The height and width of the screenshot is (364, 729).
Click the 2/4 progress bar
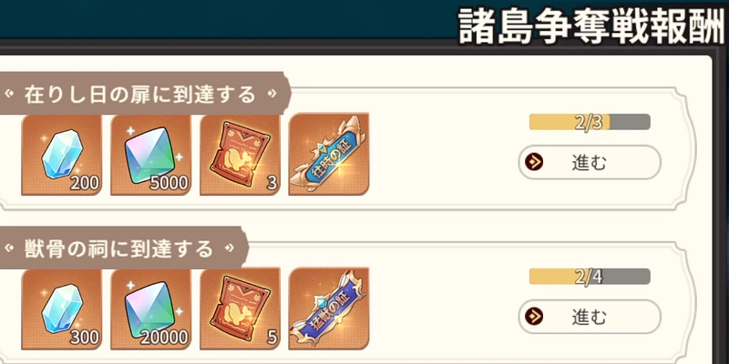click(590, 277)
